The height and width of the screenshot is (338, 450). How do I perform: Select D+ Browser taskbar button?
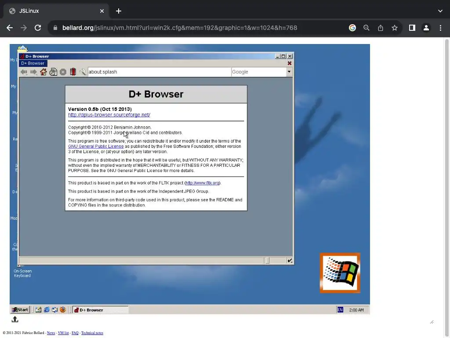coord(100,310)
